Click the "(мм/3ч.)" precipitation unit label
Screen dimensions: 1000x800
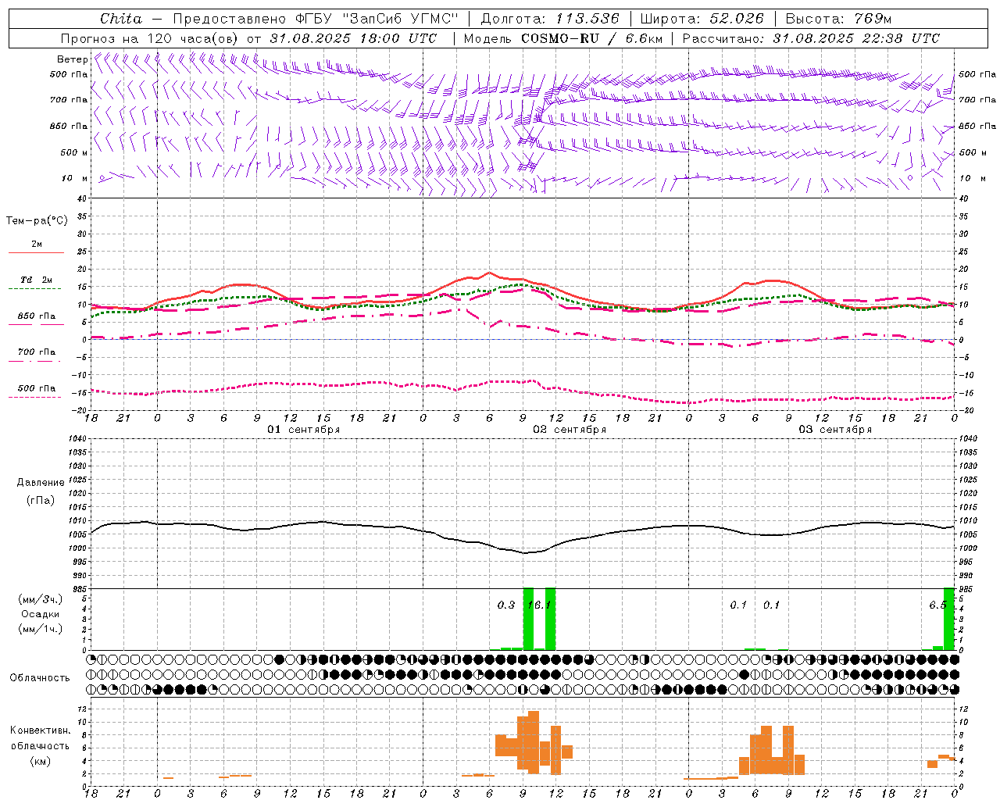click(x=41, y=599)
